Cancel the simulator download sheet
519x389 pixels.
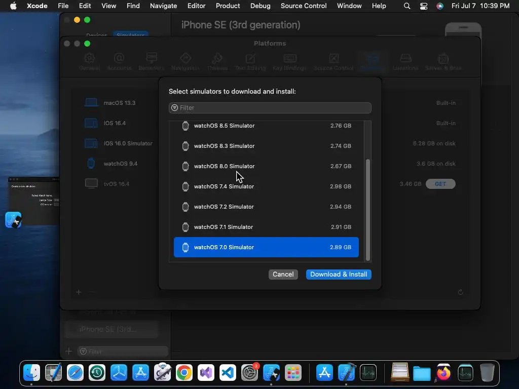pyautogui.click(x=283, y=274)
